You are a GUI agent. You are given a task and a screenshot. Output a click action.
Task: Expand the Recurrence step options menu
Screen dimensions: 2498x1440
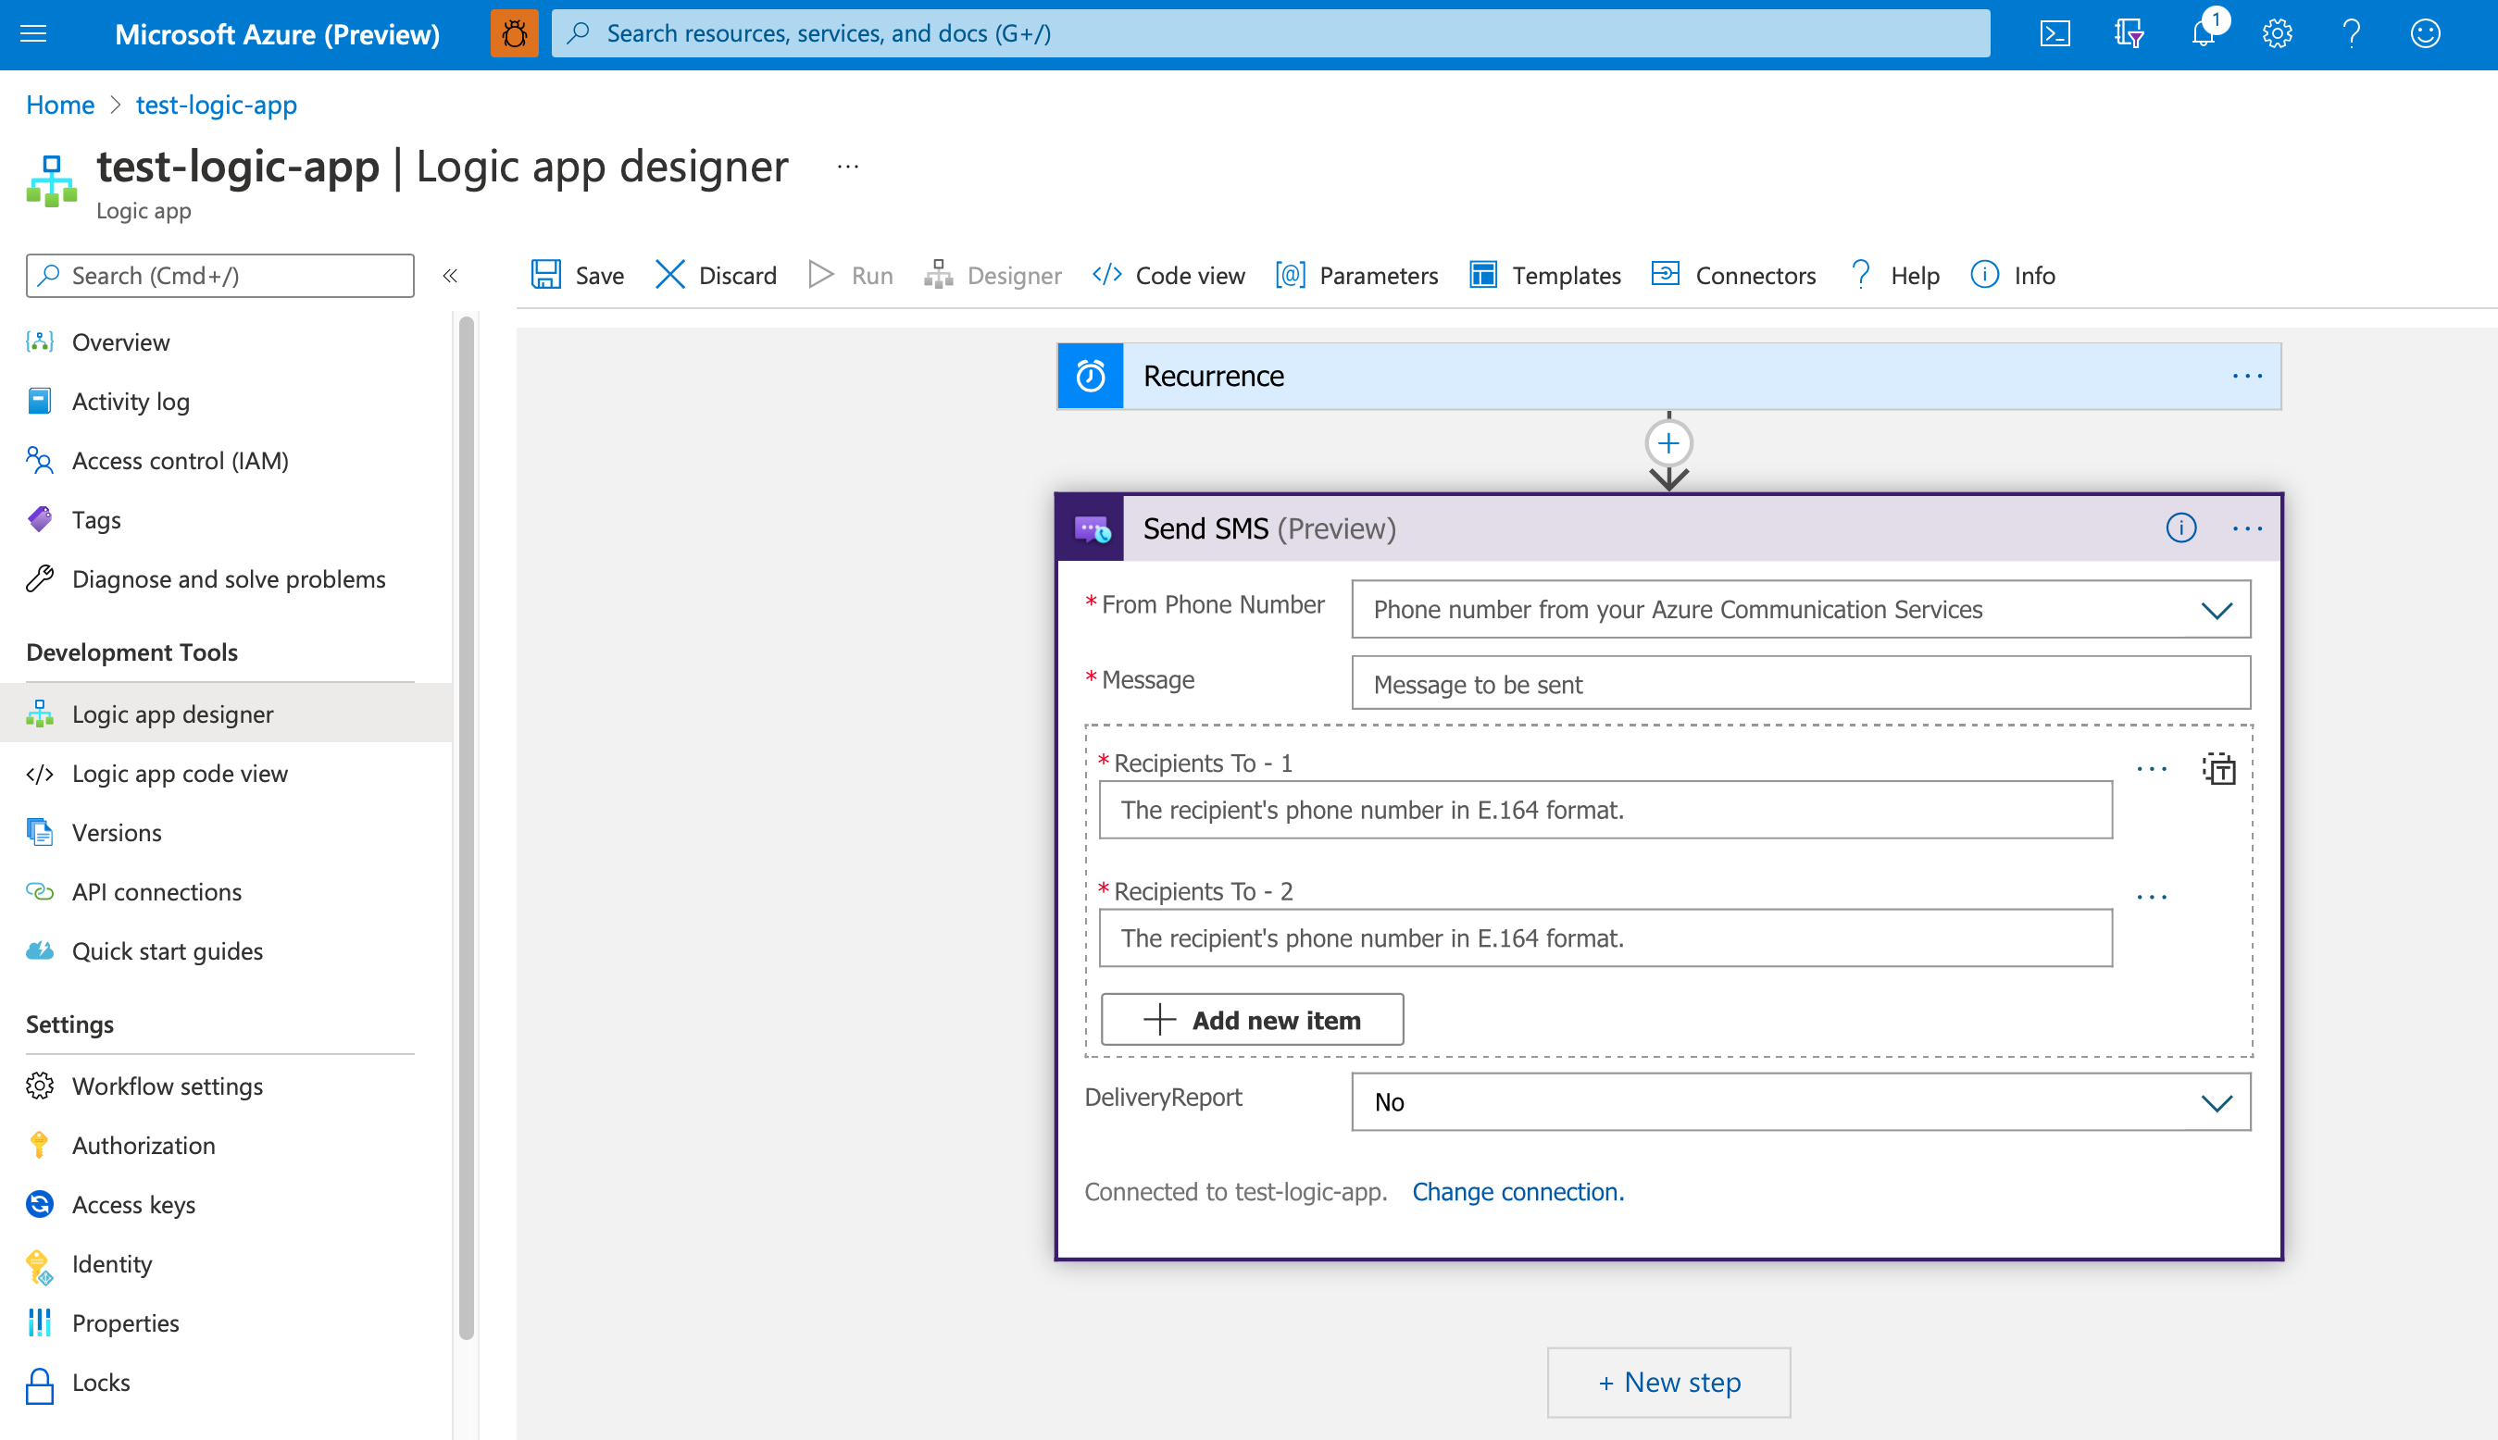coord(2247,374)
